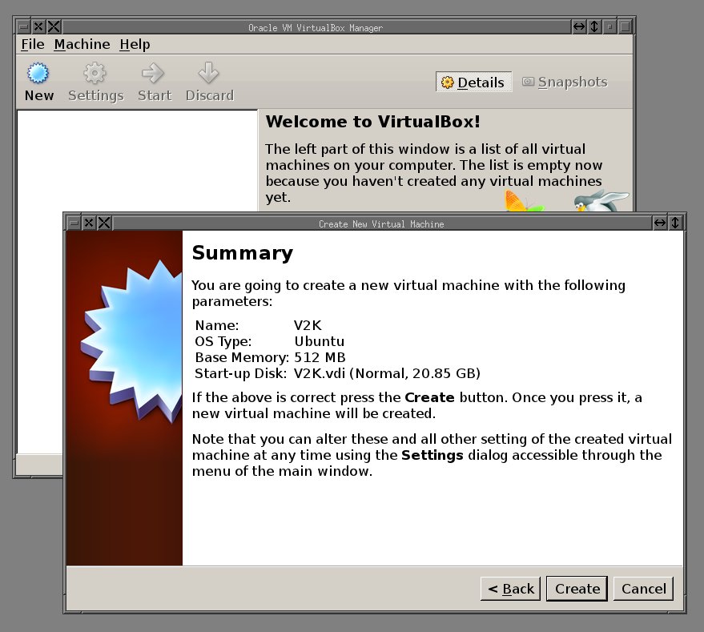
Task: Click the Create New Virtual Machine title bar
Action: (381, 223)
